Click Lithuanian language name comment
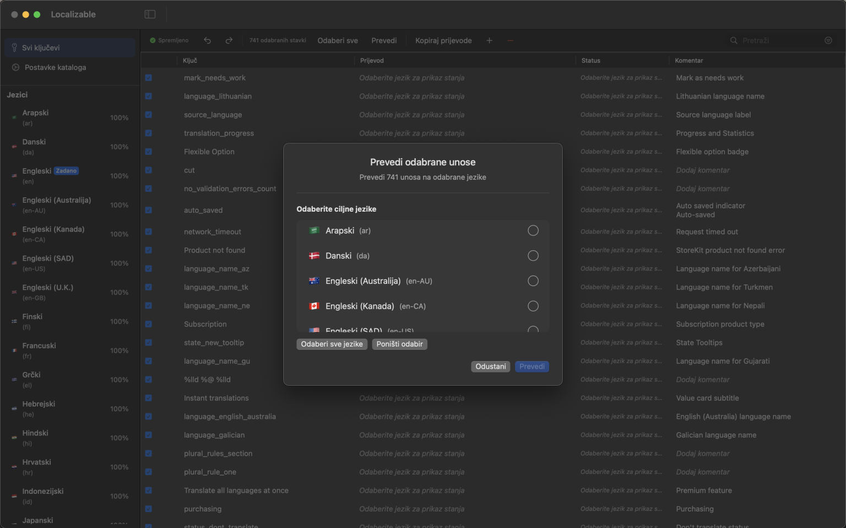 pyautogui.click(x=720, y=96)
